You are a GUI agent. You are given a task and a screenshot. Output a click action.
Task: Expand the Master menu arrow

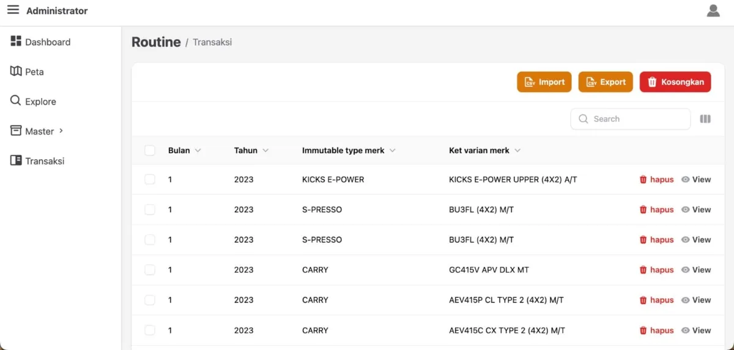tap(61, 131)
